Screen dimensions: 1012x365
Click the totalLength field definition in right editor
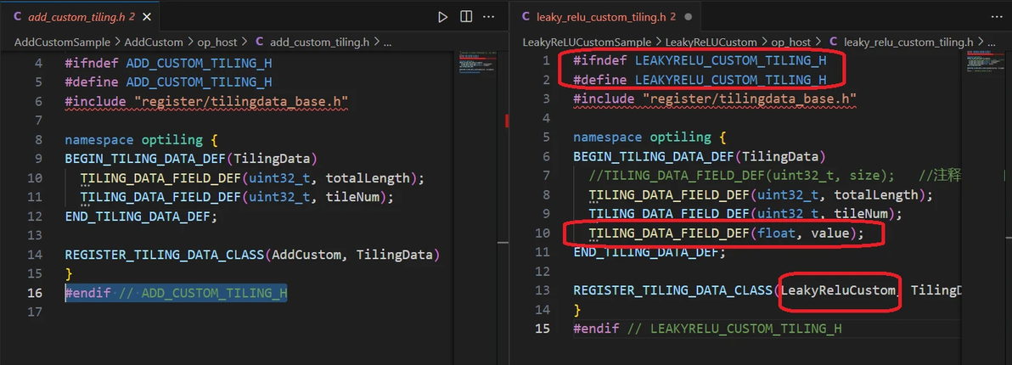761,194
